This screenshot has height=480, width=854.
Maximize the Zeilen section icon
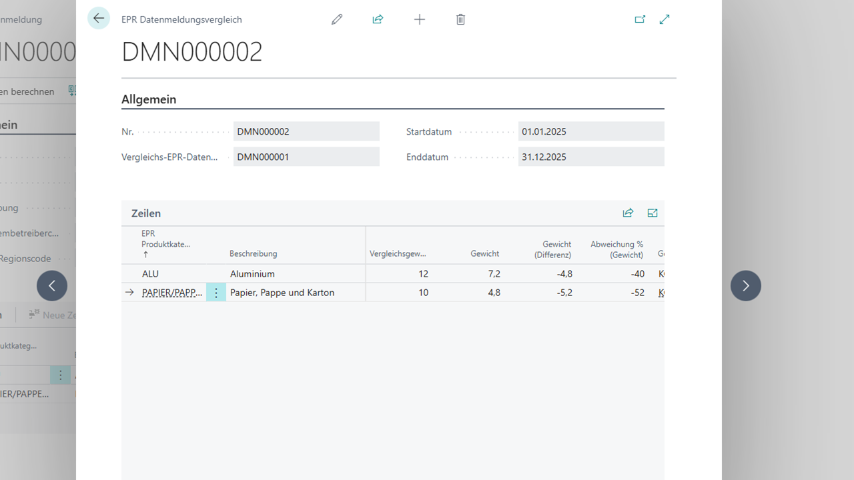click(653, 213)
